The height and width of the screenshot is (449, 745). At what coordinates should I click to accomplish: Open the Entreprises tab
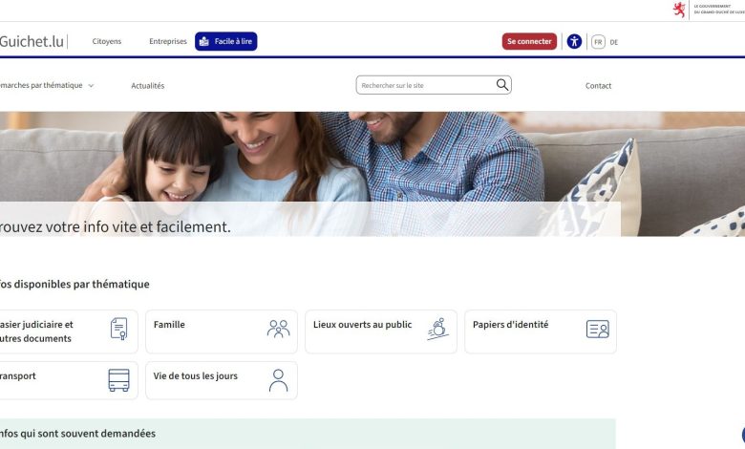(x=168, y=41)
